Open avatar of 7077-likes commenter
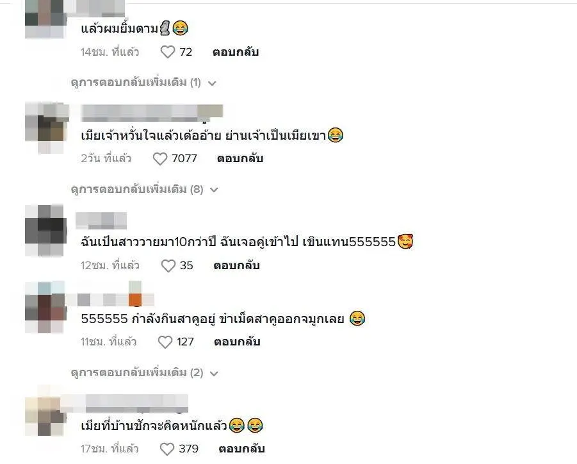The width and height of the screenshot is (577, 464). (x=47, y=128)
